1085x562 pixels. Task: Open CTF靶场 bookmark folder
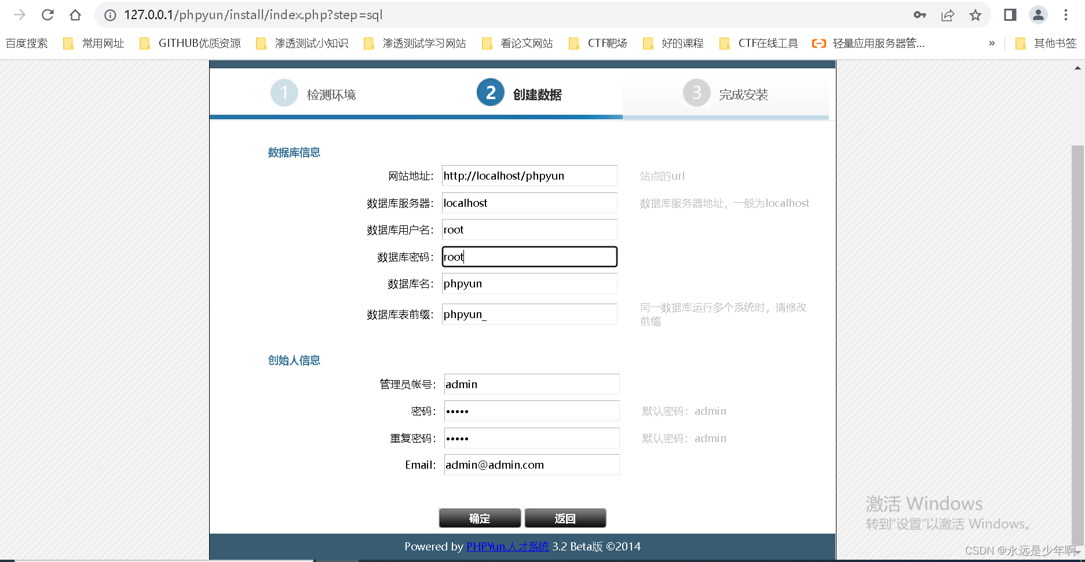click(x=598, y=43)
